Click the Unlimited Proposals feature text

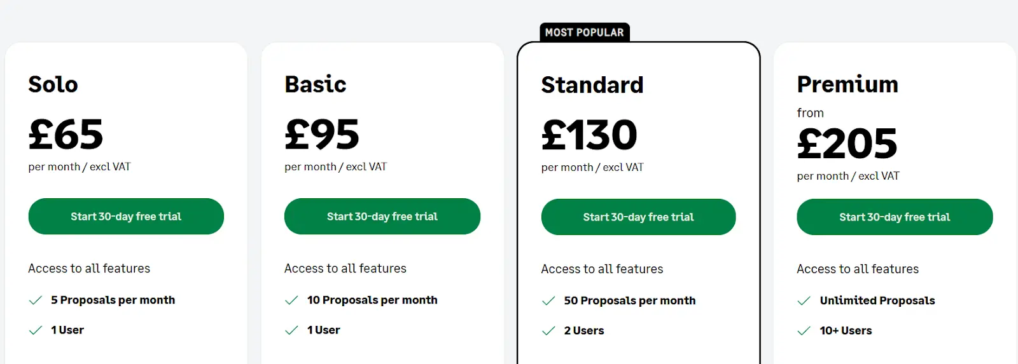point(877,300)
